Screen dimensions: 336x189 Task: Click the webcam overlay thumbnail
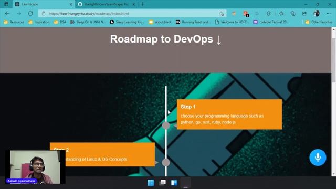pos(35,167)
